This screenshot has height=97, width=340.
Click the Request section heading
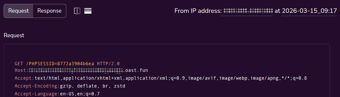point(14,35)
